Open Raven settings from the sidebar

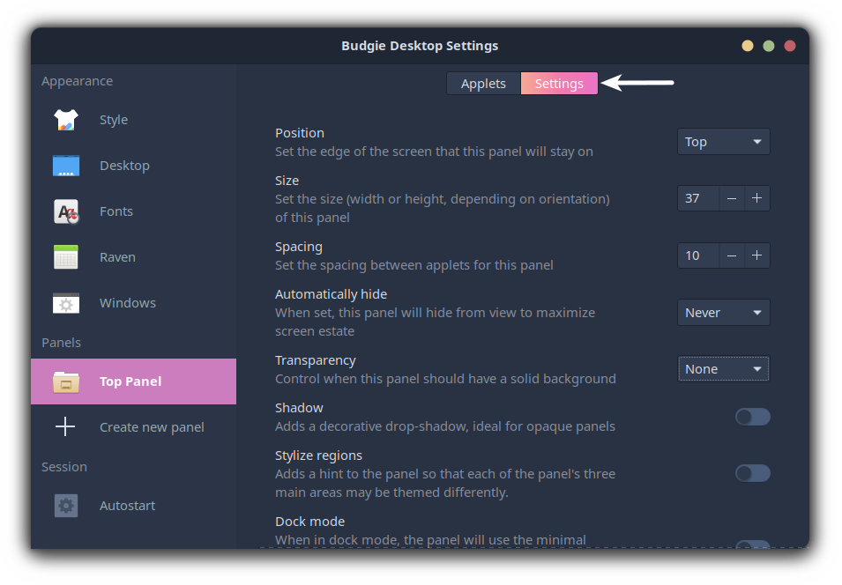[x=65, y=256]
